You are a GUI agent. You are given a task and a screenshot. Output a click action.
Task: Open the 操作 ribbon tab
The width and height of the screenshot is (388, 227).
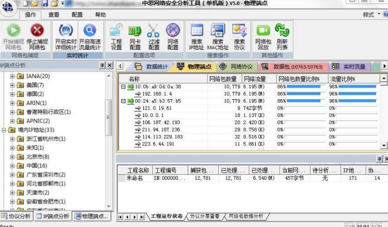pyautogui.click(x=30, y=15)
